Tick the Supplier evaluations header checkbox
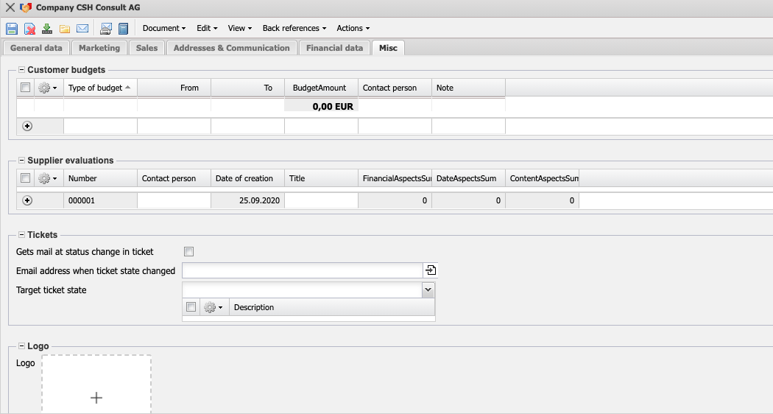This screenshot has height=414, width=773. coord(26,178)
